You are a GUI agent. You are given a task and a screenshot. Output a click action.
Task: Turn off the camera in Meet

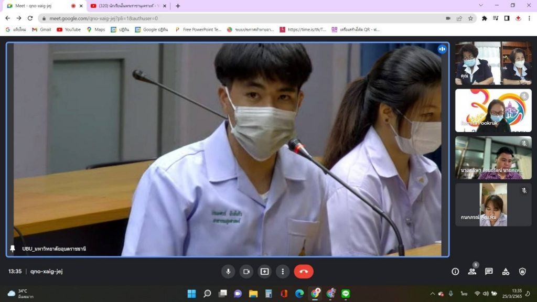click(x=246, y=271)
